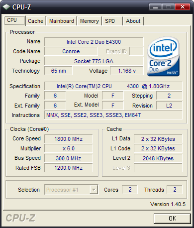Image resolution: width=194 pixels, height=228 pixels.
Task: Click the Stepping value 2
Action: coord(169,96)
